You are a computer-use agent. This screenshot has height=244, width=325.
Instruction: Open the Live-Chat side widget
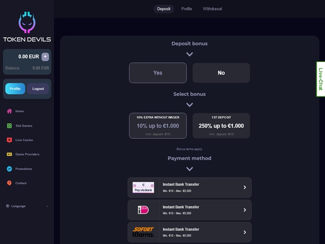pyautogui.click(x=320, y=79)
